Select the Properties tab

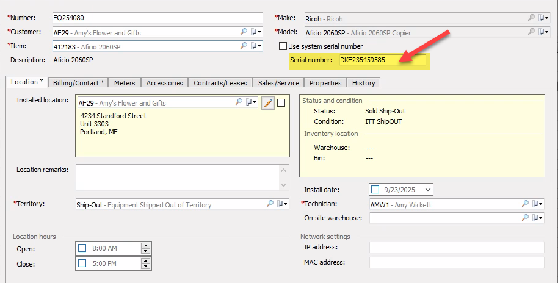point(325,83)
